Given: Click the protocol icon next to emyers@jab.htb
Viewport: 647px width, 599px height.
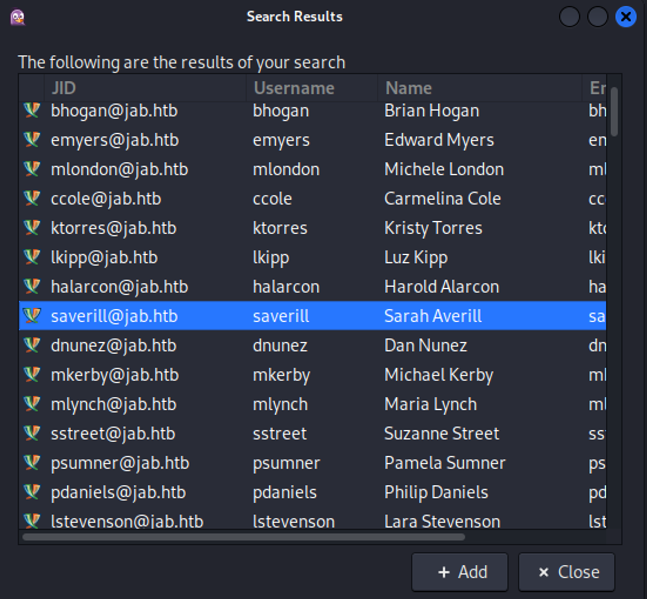Looking at the screenshot, I should (x=32, y=140).
